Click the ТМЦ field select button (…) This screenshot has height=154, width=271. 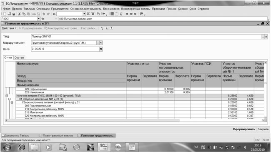263,37
